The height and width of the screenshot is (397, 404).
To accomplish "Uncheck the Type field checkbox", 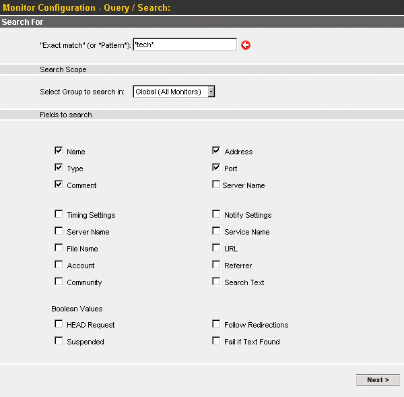I will [59, 167].
